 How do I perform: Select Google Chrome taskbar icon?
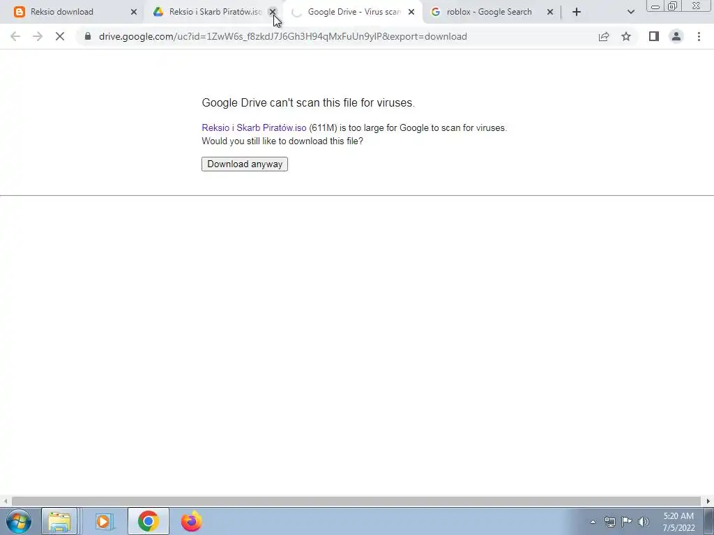coord(148,521)
